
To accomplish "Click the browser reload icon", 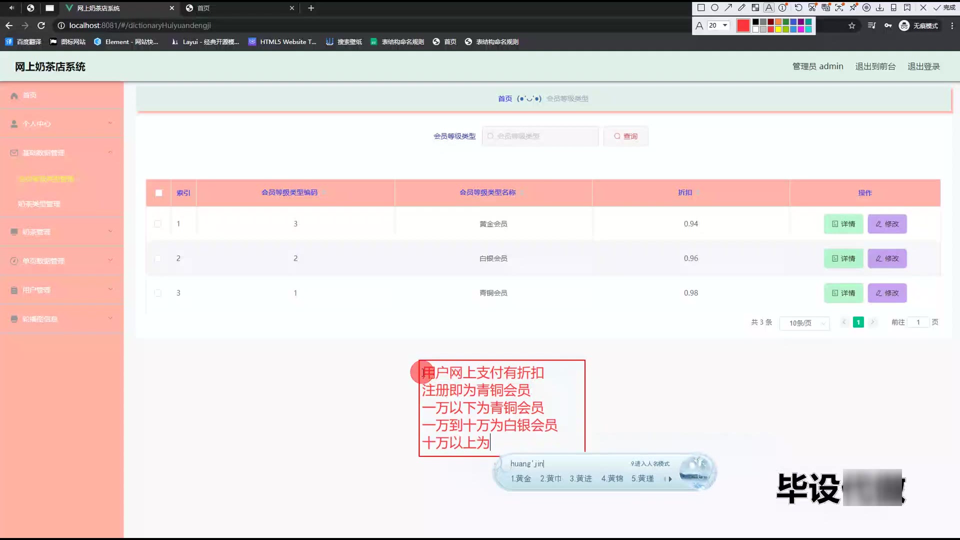I will click(x=41, y=25).
